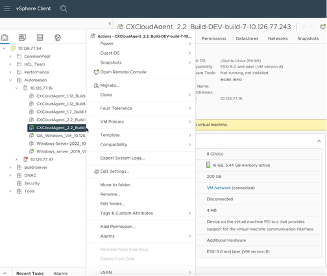Click alert host icon for 10.126.77.47
The height and width of the screenshot is (276, 327).
click(25, 159)
